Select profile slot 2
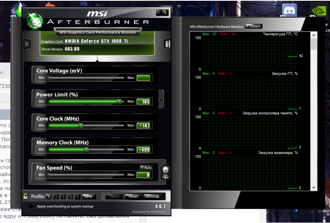 click(56, 197)
